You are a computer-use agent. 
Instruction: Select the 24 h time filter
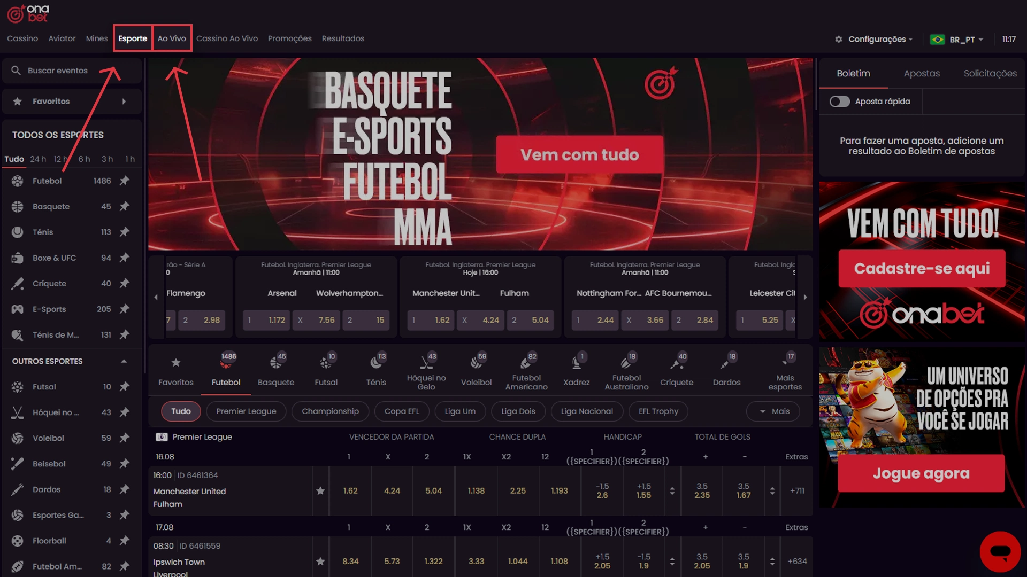point(38,159)
